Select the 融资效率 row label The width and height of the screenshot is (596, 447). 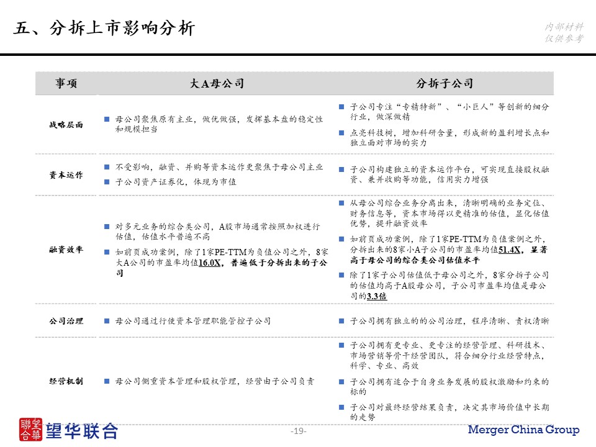[66, 250]
